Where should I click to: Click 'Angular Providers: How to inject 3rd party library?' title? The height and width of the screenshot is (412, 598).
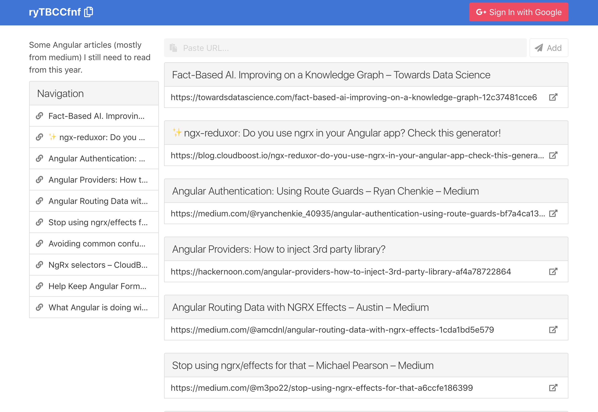click(x=279, y=249)
